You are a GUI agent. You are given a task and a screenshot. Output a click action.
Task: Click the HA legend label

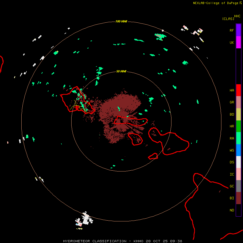click(232, 90)
